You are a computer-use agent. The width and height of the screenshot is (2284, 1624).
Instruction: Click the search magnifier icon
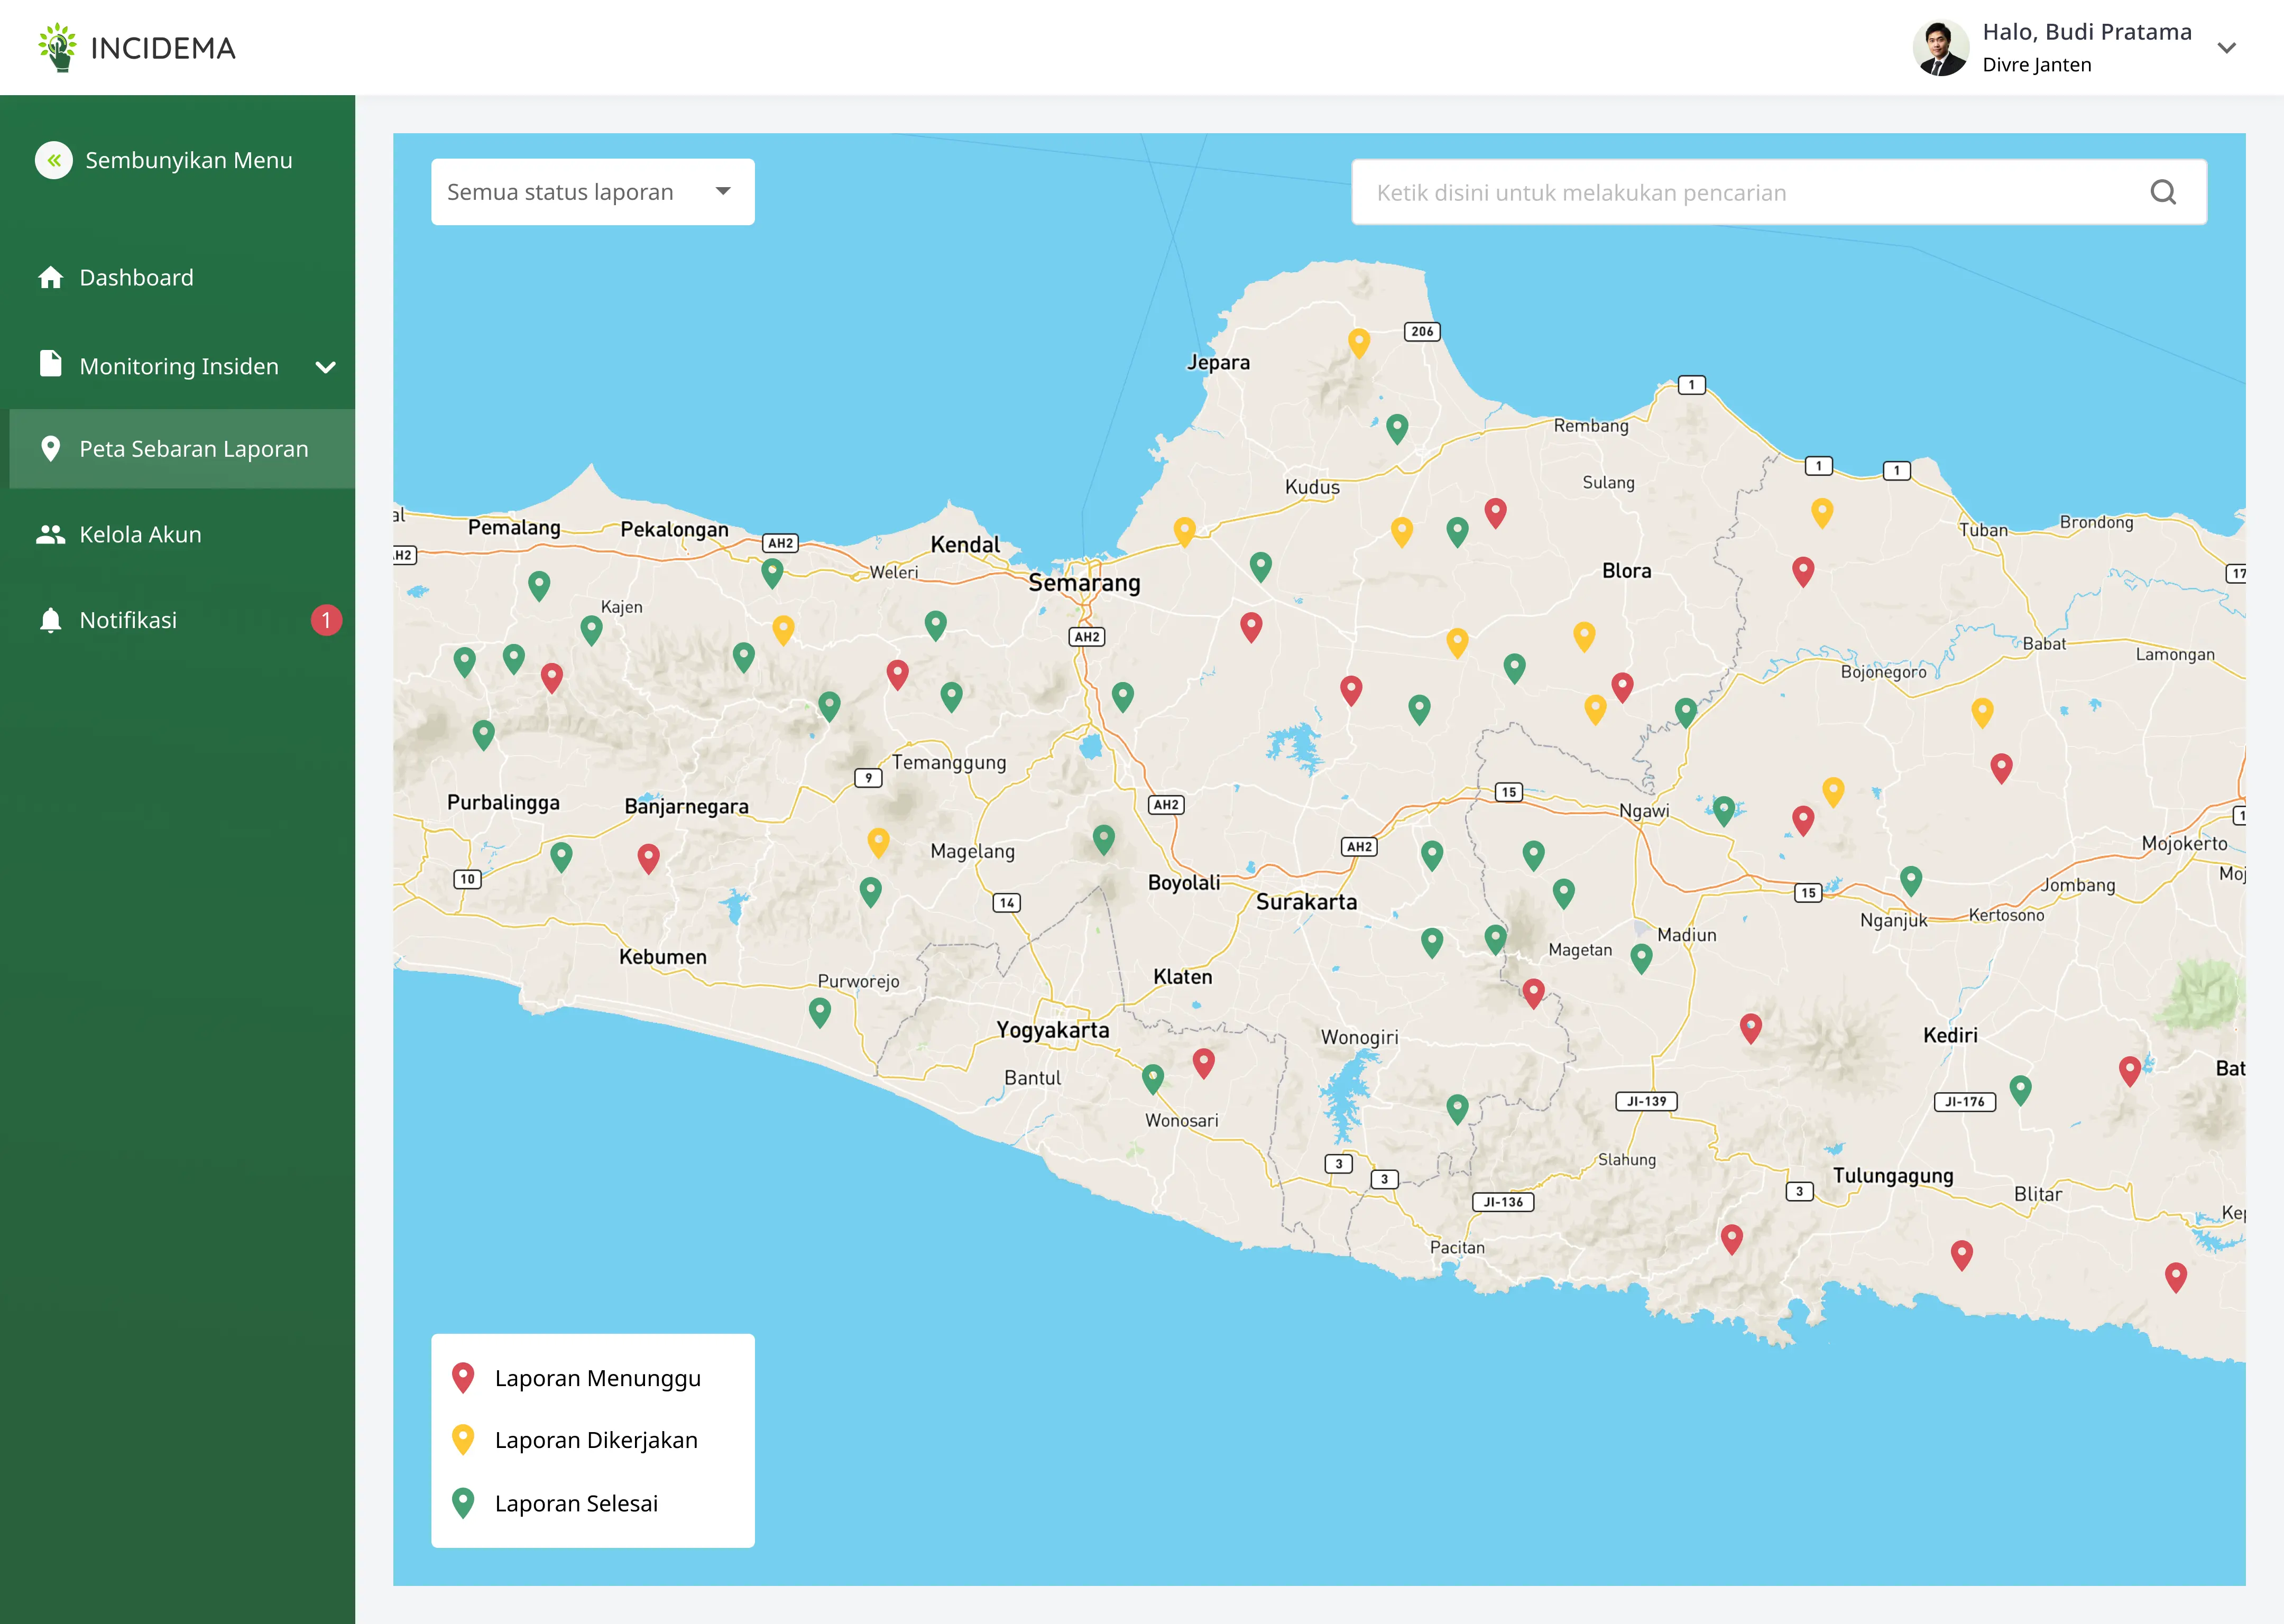tap(2163, 192)
